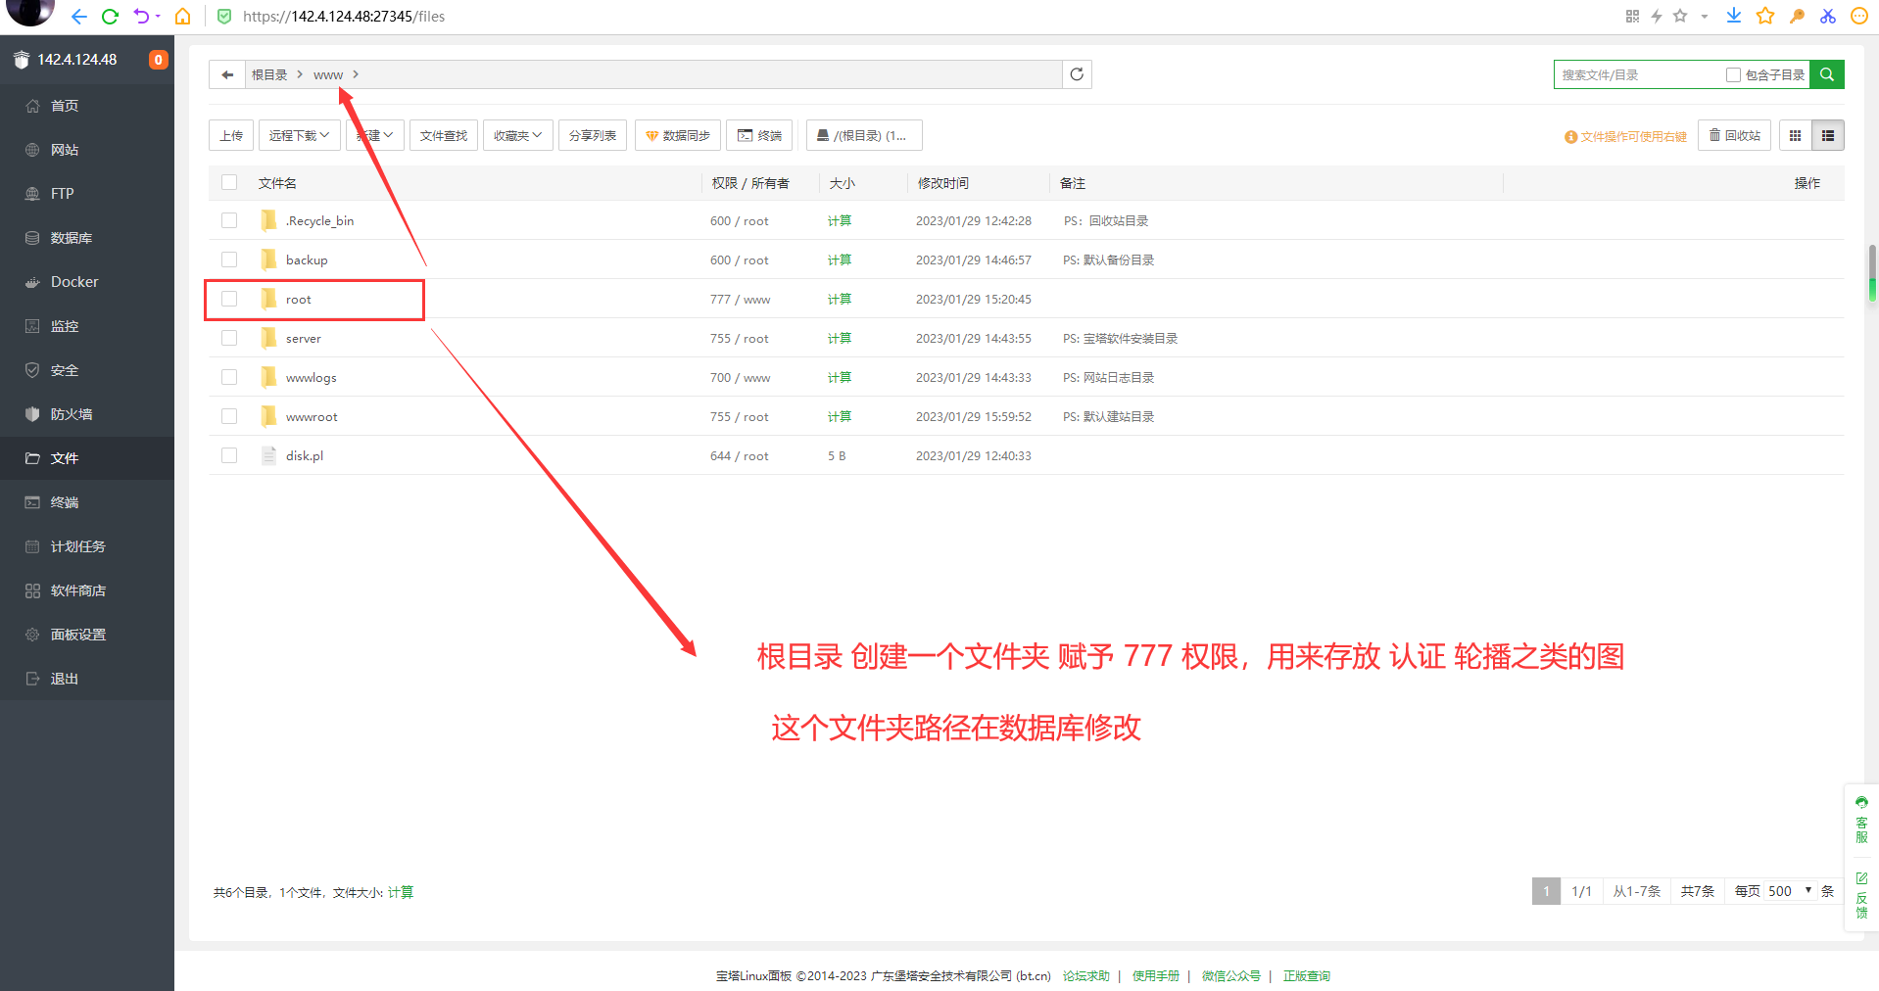This screenshot has width=1879, height=991.
Task: Check the root row checkbox
Action: point(229,299)
